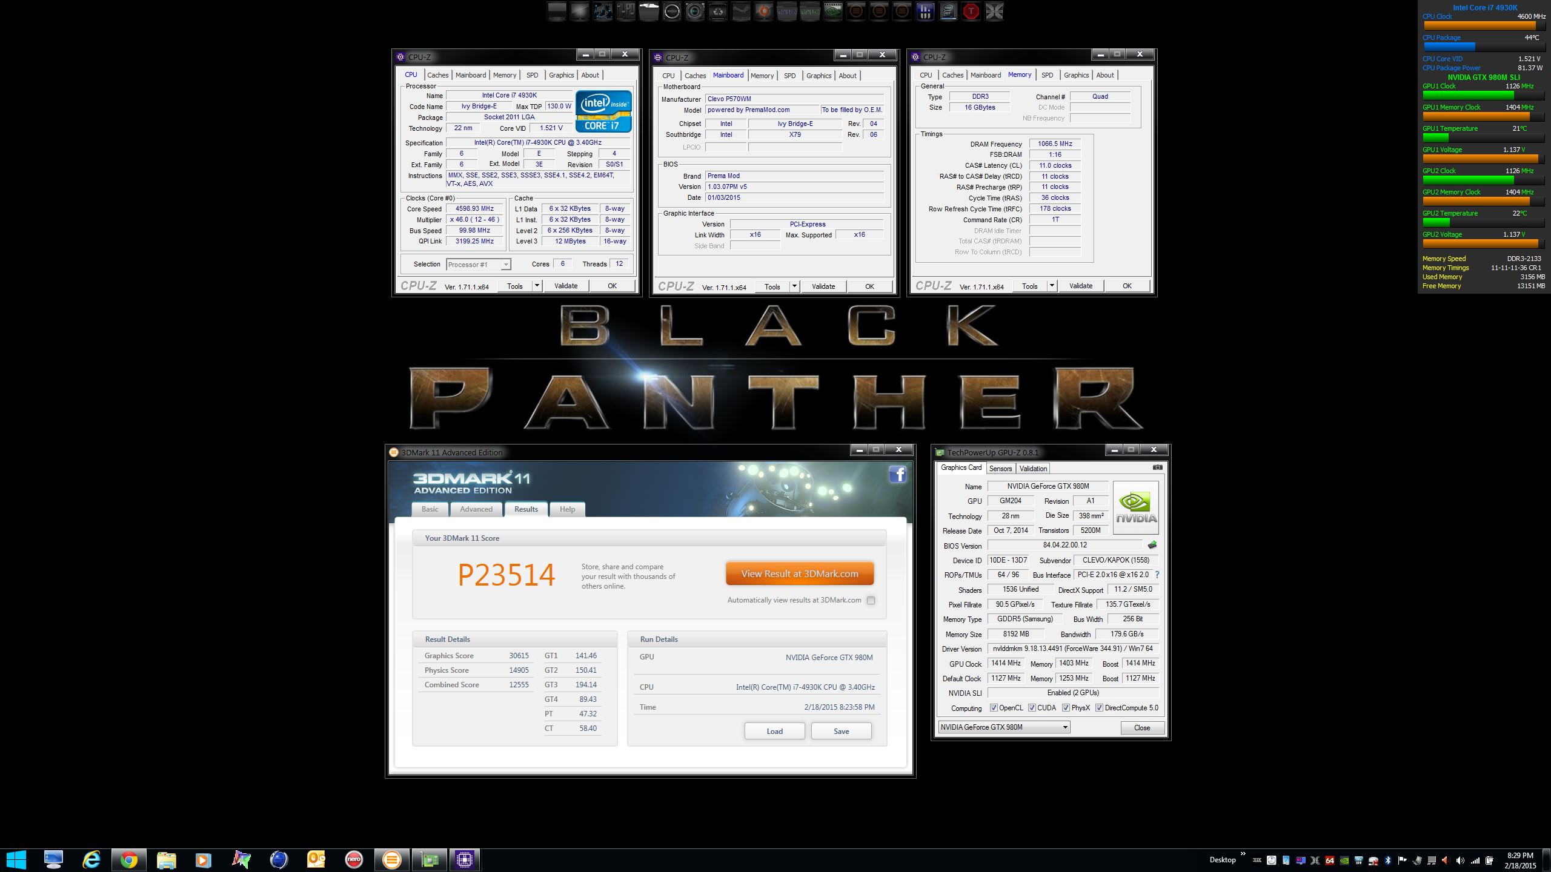
Task: Open the Bluetooth tray icon
Action: [x=1387, y=860]
